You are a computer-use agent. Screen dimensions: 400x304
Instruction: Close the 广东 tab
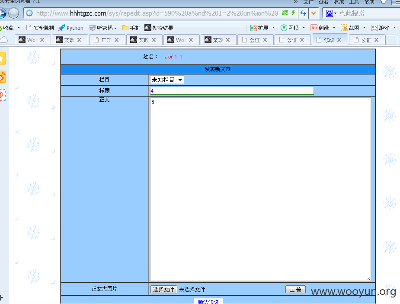[x=116, y=40]
